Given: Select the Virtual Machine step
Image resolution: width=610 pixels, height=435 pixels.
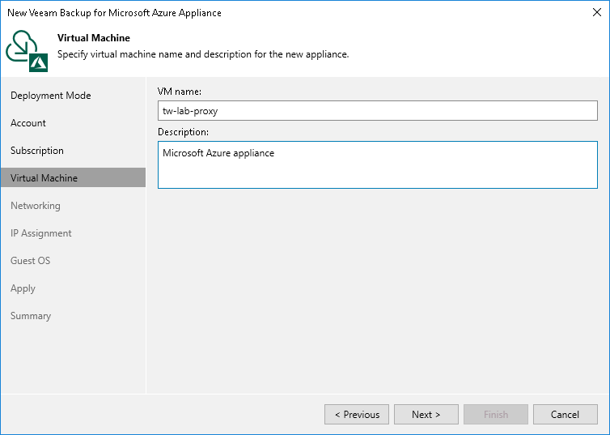Looking at the screenshot, I should 44,178.
